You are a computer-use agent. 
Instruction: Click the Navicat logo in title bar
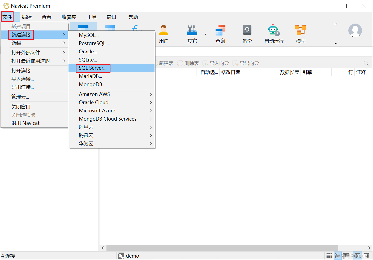coord(6,6)
